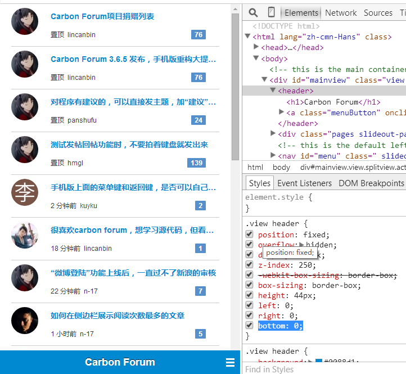Click avatar beside 微博登陆 post

pos(25,278)
